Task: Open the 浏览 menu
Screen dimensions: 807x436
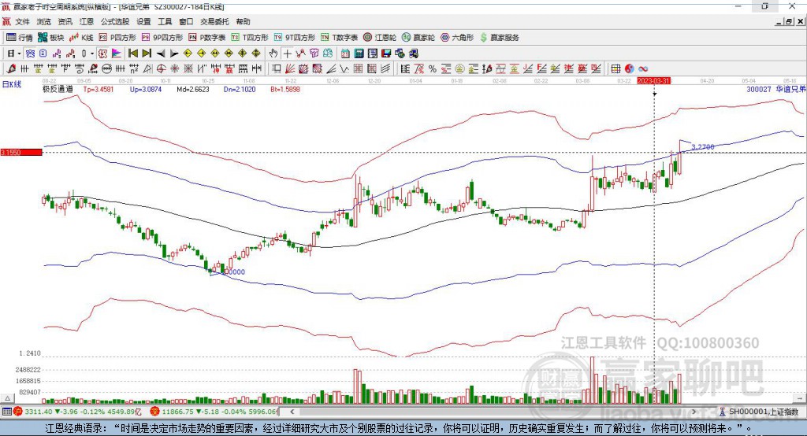Action: 44,21
